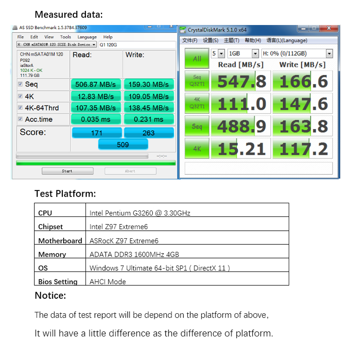Minimize the CrystalDiskMark window
This screenshot has width=351, height=351.
click(303, 28)
